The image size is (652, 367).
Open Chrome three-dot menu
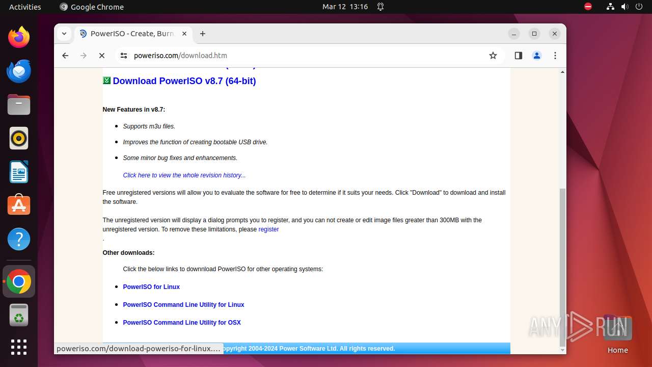(555, 56)
